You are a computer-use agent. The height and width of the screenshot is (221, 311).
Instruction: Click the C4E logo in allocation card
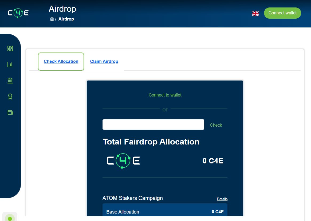point(123,161)
